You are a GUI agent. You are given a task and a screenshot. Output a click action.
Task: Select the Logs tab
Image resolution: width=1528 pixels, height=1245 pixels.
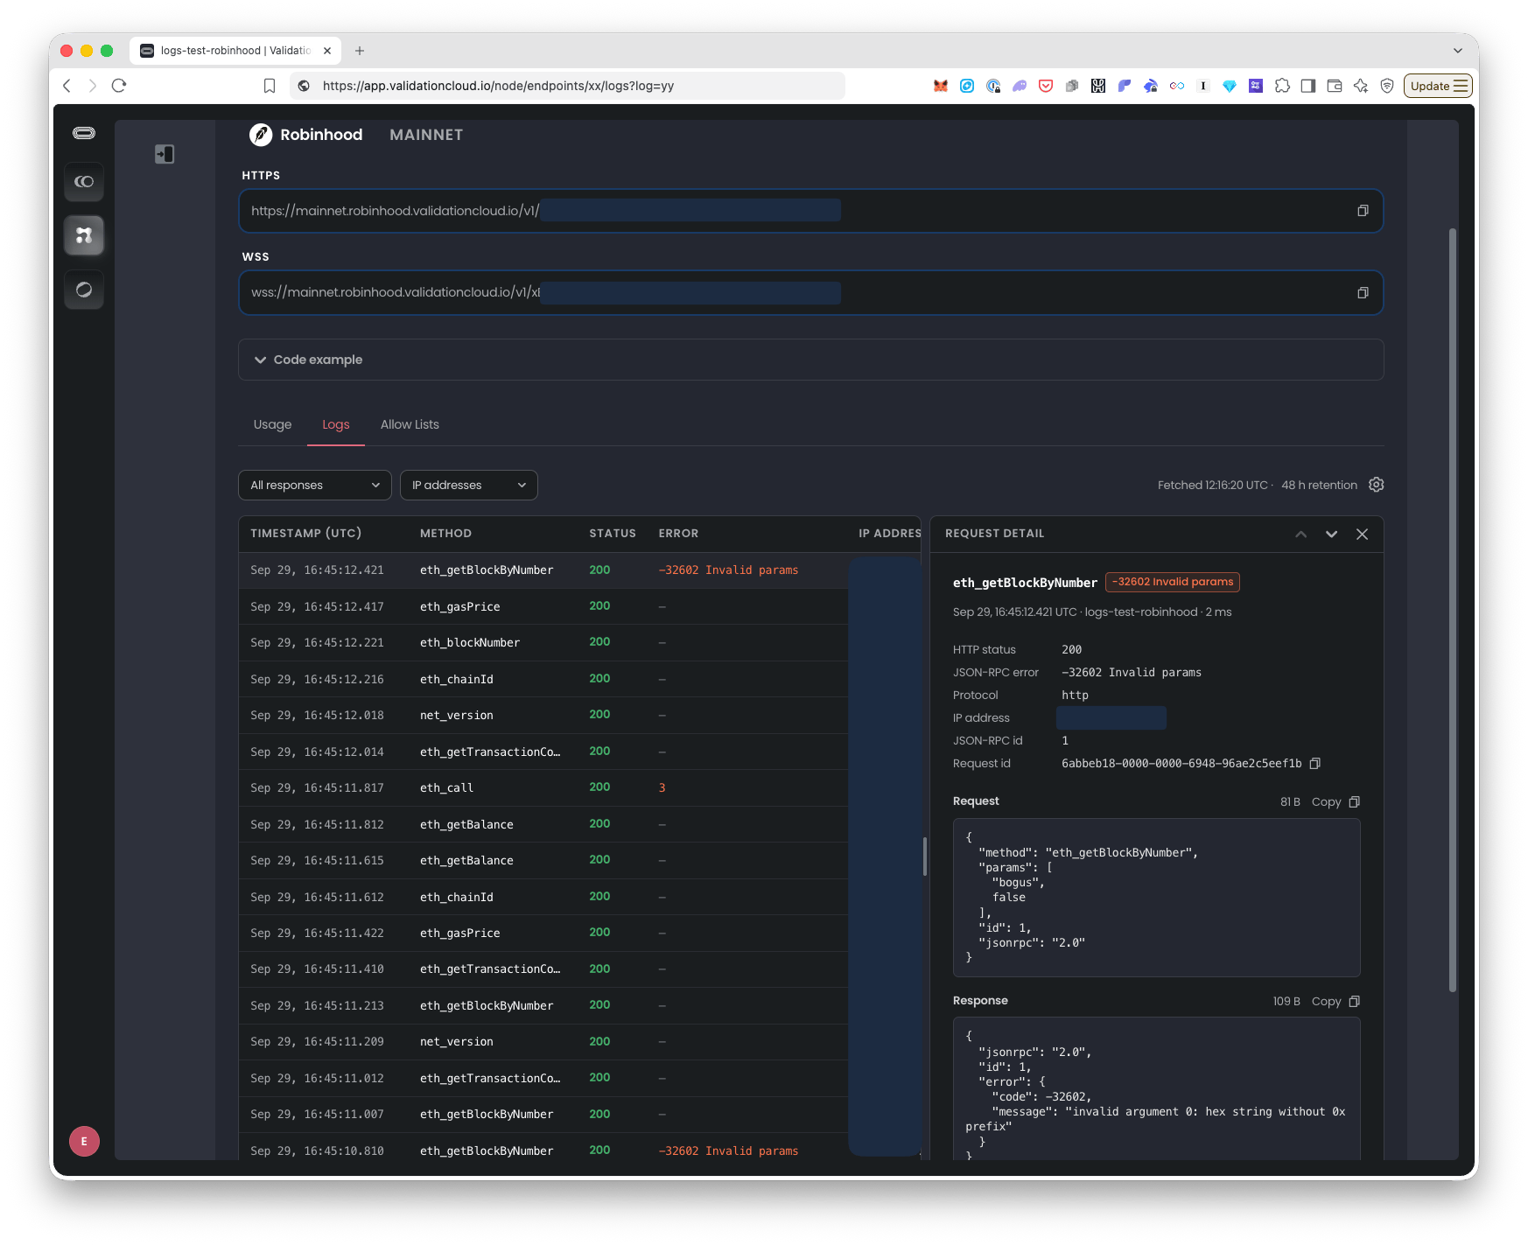point(336,424)
